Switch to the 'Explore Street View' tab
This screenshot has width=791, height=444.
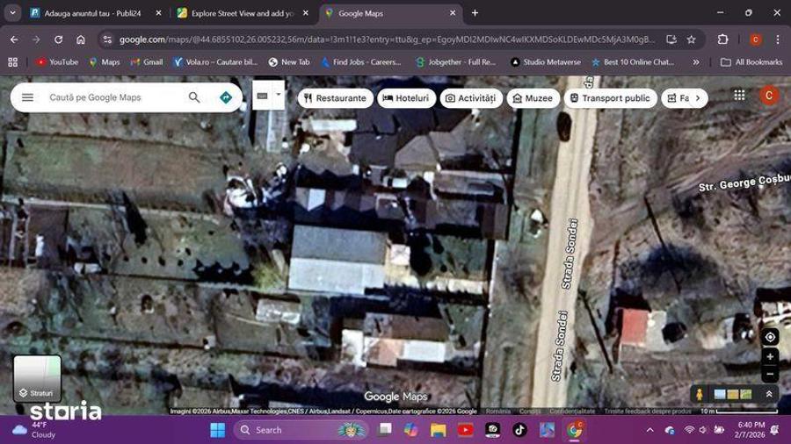click(243, 13)
